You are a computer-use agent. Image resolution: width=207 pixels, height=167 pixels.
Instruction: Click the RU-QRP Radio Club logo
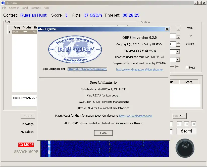point(75,49)
